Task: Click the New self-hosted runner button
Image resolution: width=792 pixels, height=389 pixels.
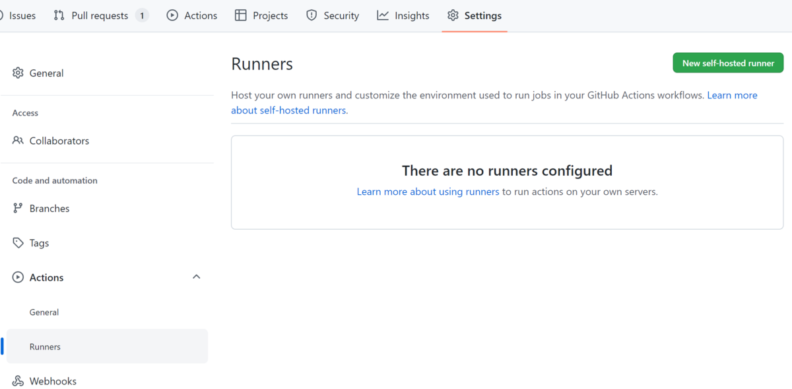Action: [x=728, y=62]
